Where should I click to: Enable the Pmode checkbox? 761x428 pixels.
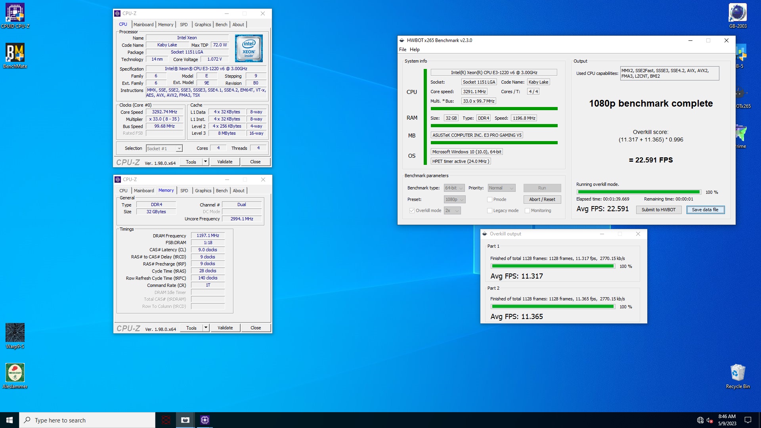(489, 199)
